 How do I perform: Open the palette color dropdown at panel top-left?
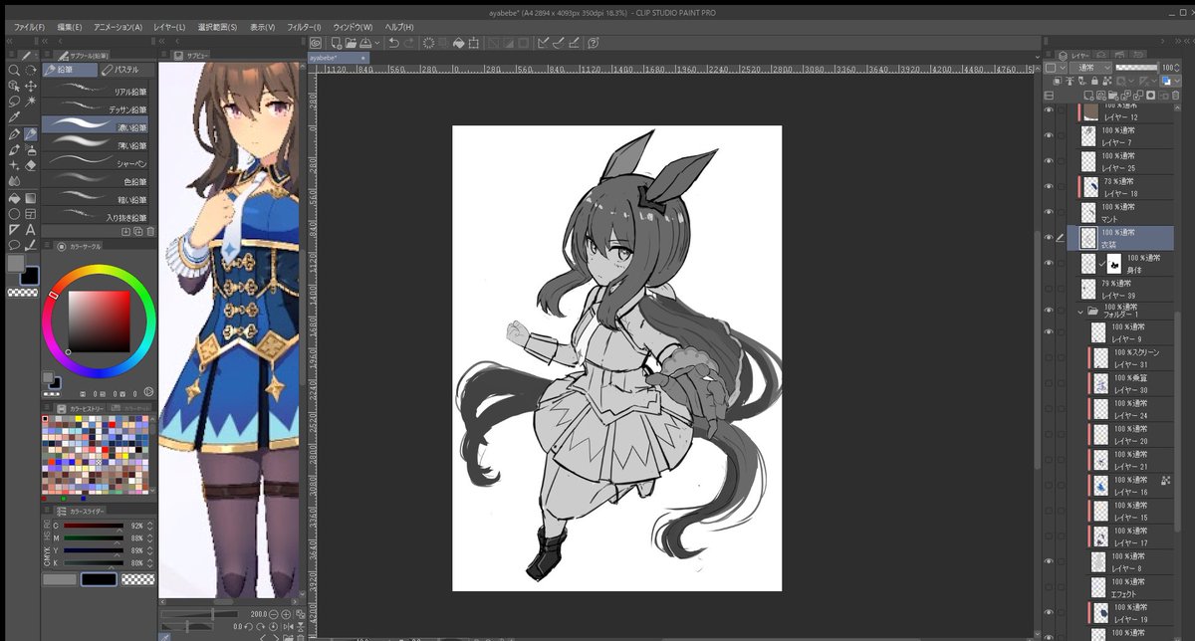1056,68
